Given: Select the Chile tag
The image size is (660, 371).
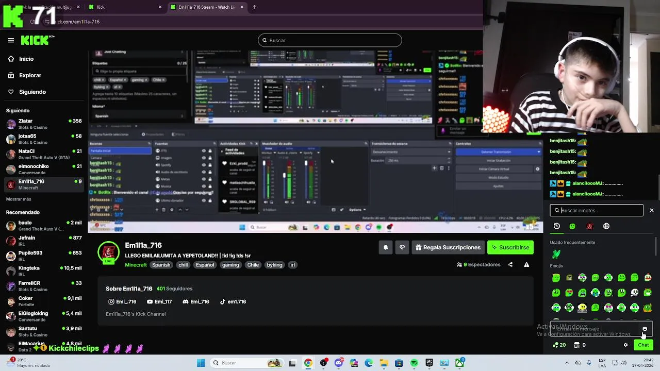Looking at the screenshot, I should click(x=253, y=265).
